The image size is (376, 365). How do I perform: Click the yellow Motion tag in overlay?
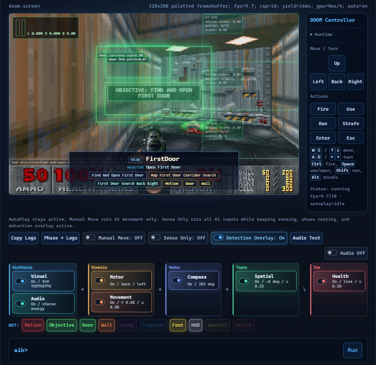pos(172,183)
